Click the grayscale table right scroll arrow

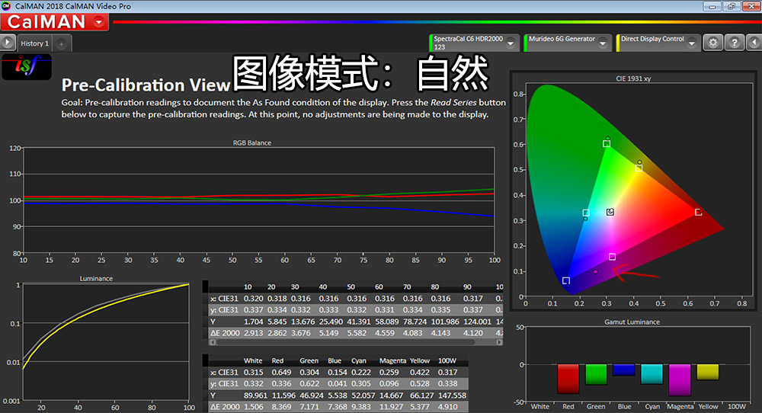coord(499,342)
